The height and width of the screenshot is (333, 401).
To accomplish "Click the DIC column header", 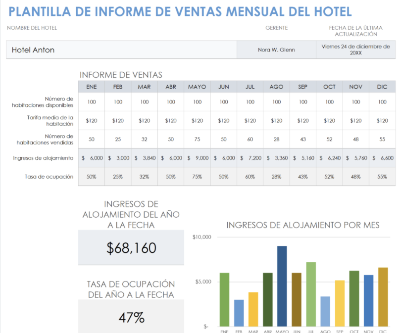I will coord(382,87).
